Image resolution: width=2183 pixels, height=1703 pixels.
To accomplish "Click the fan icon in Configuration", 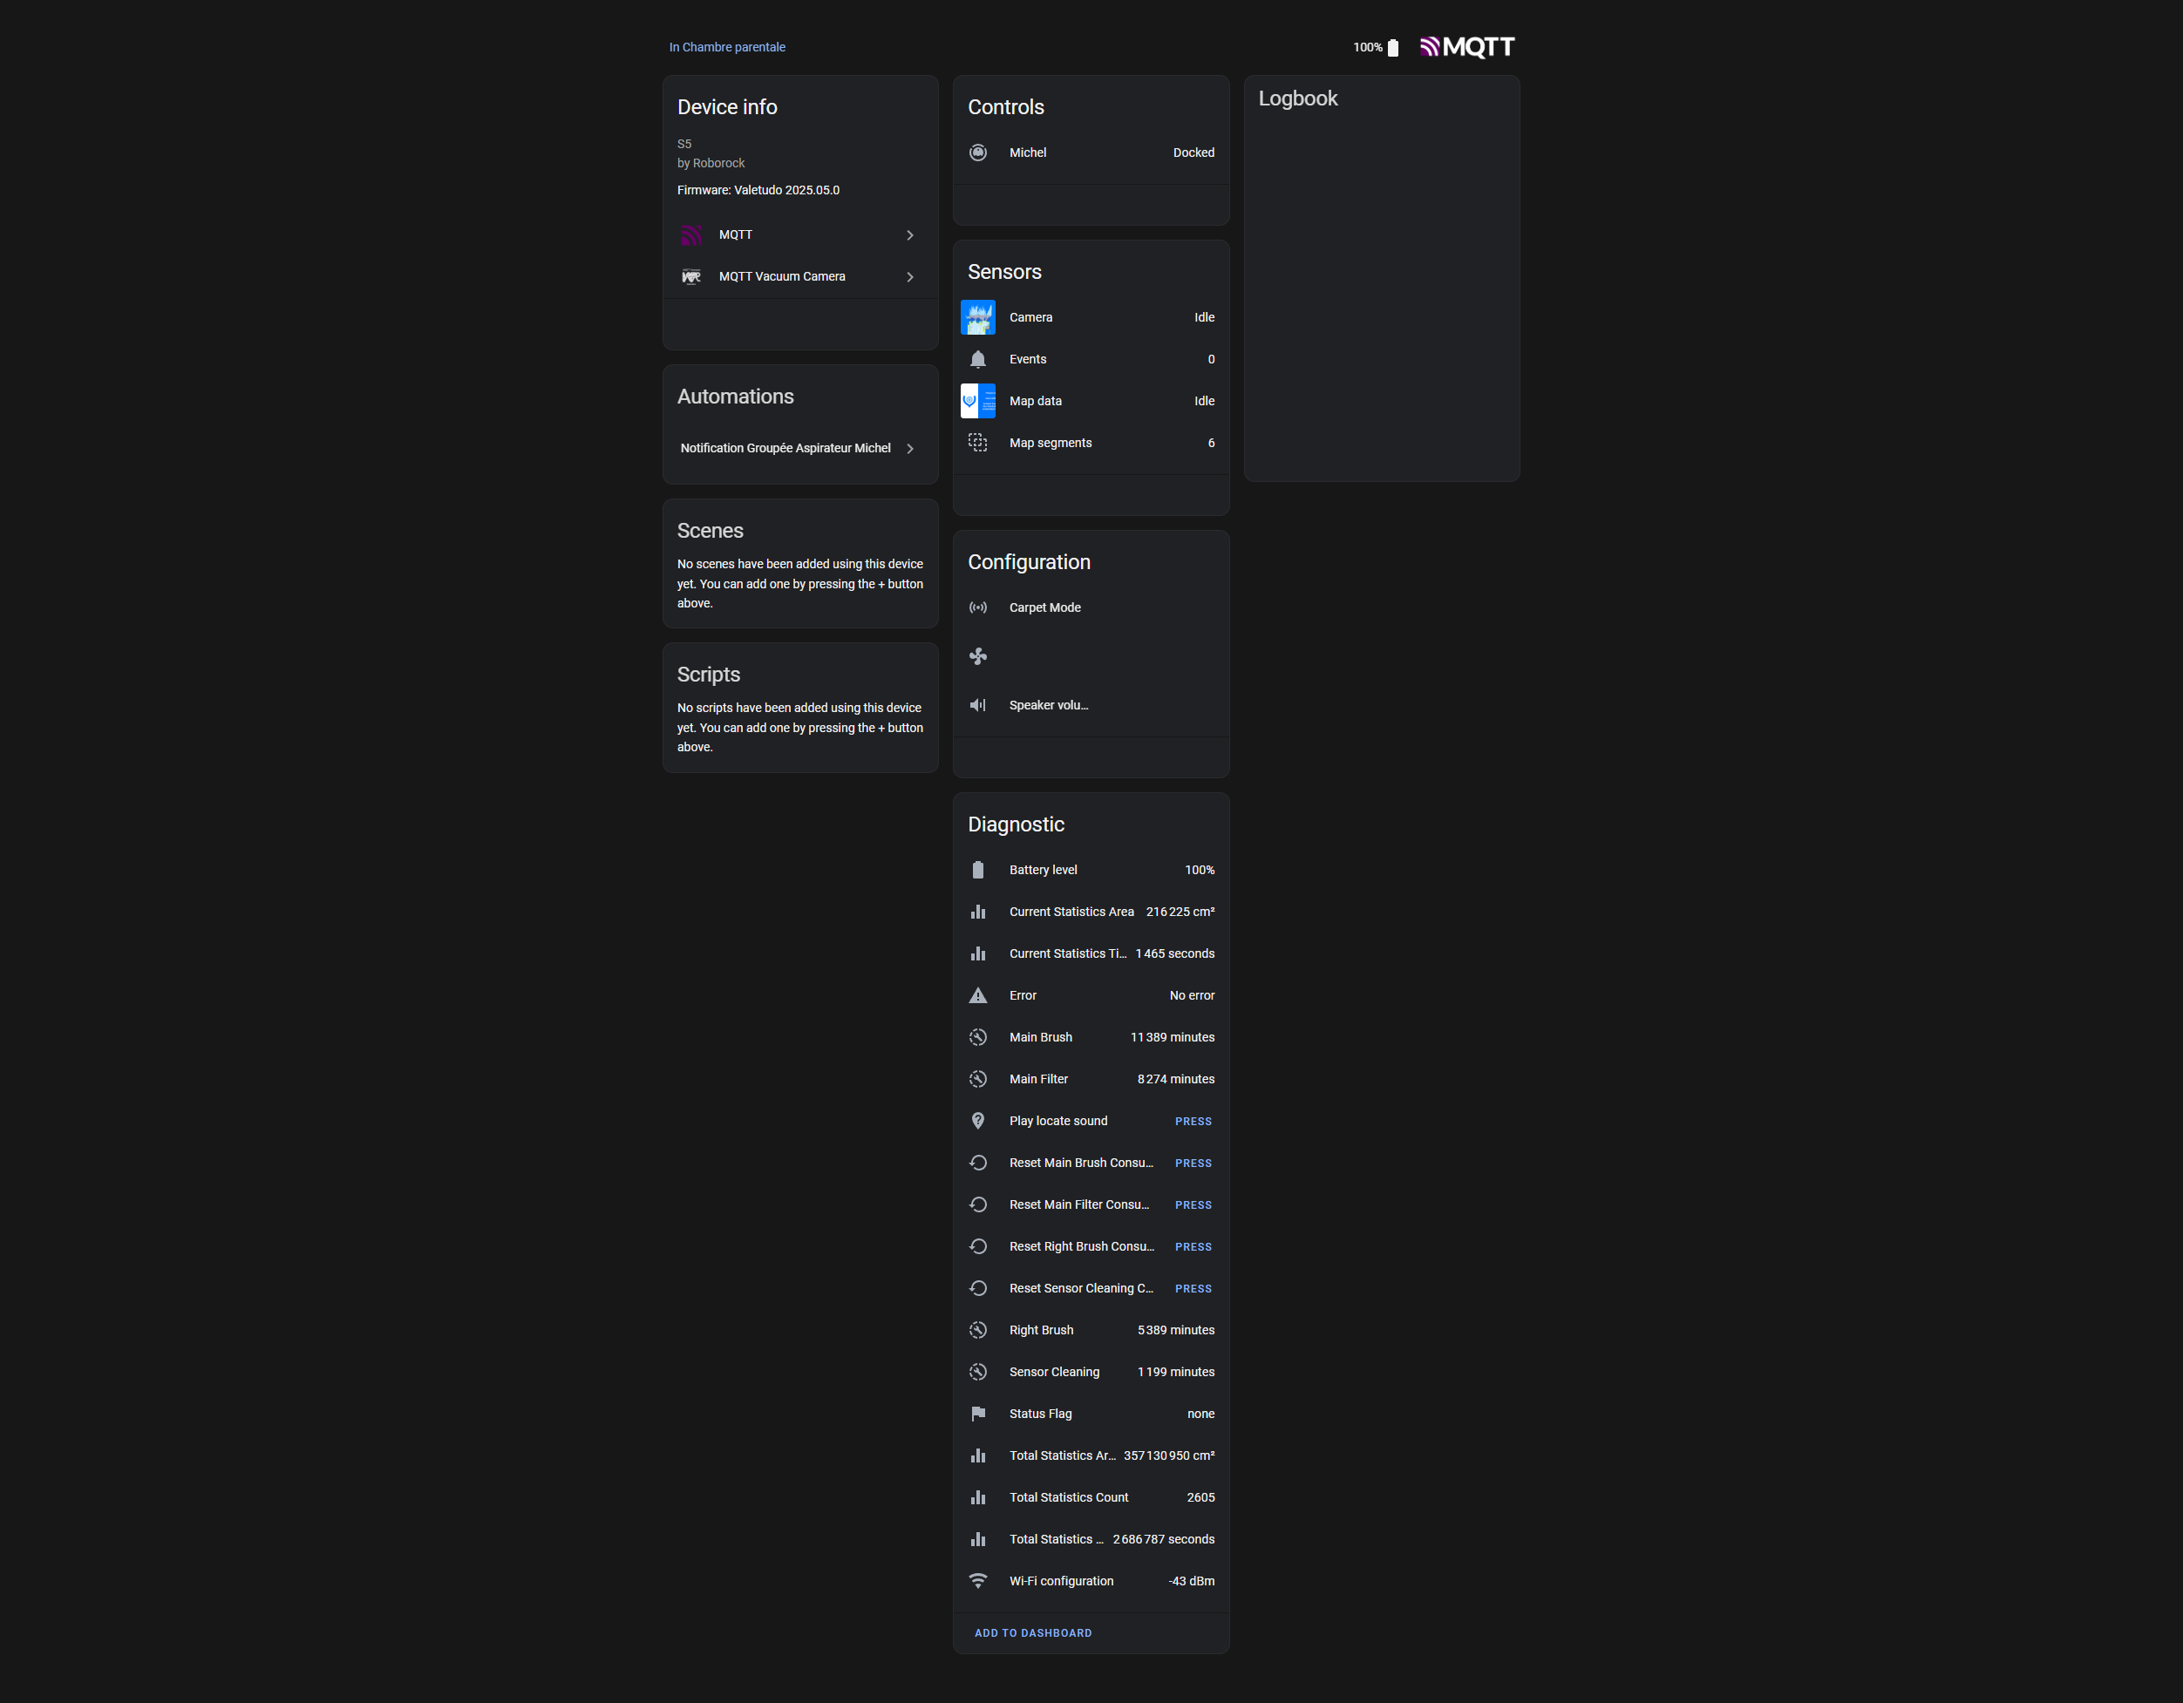I will click(x=977, y=656).
